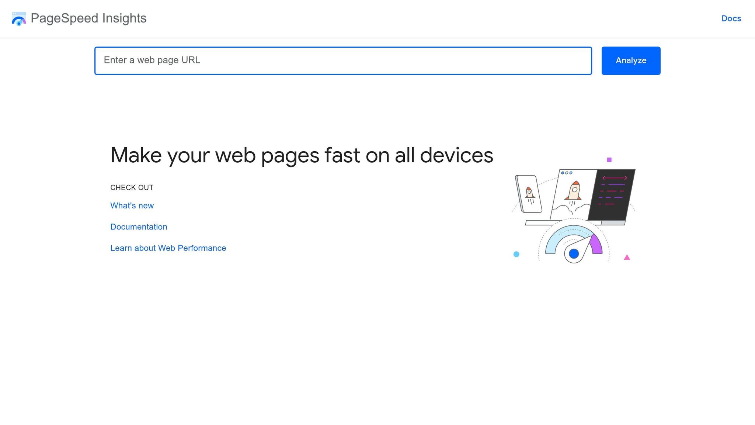Click the heading Make your web pages fast
Screen dimensions: 755x425
pos(302,155)
